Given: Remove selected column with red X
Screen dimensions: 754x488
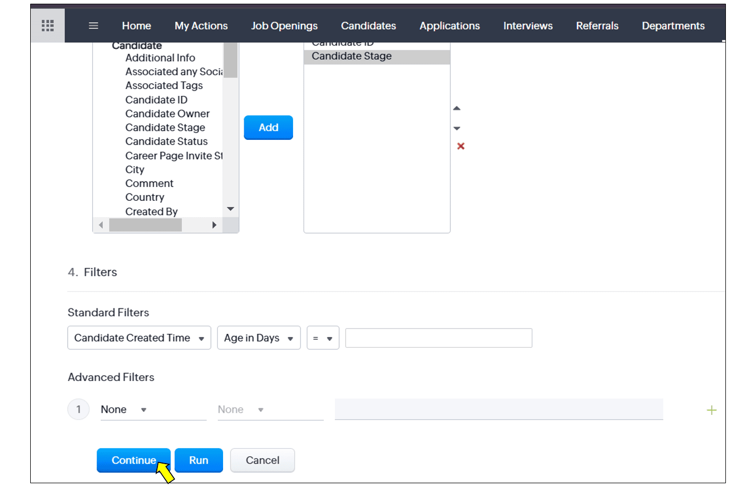Looking at the screenshot, I should tap(460, 146).
